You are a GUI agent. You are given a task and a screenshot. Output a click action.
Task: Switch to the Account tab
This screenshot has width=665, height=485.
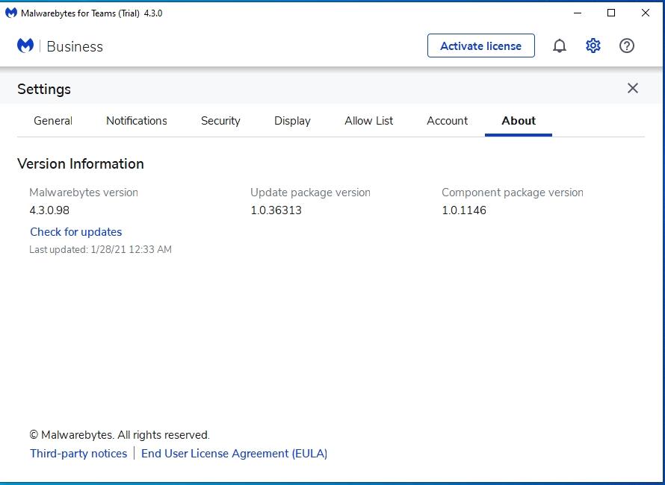tap(447, 121)
